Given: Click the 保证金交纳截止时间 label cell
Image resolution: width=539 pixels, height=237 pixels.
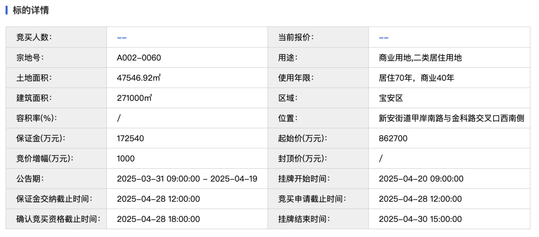Looking at the screenshot, I should 56,199.
